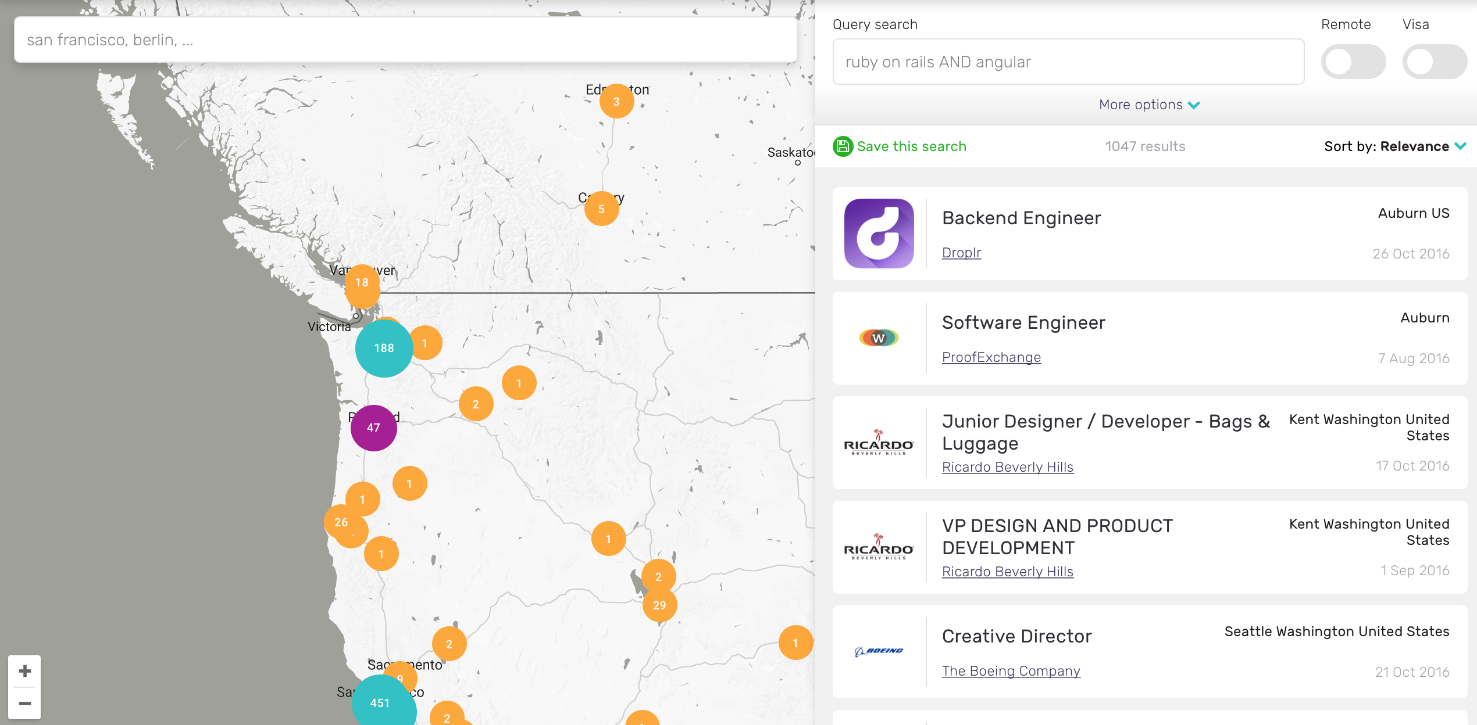
Task: Open The Boeing Company link
Action: point(1011,671)
